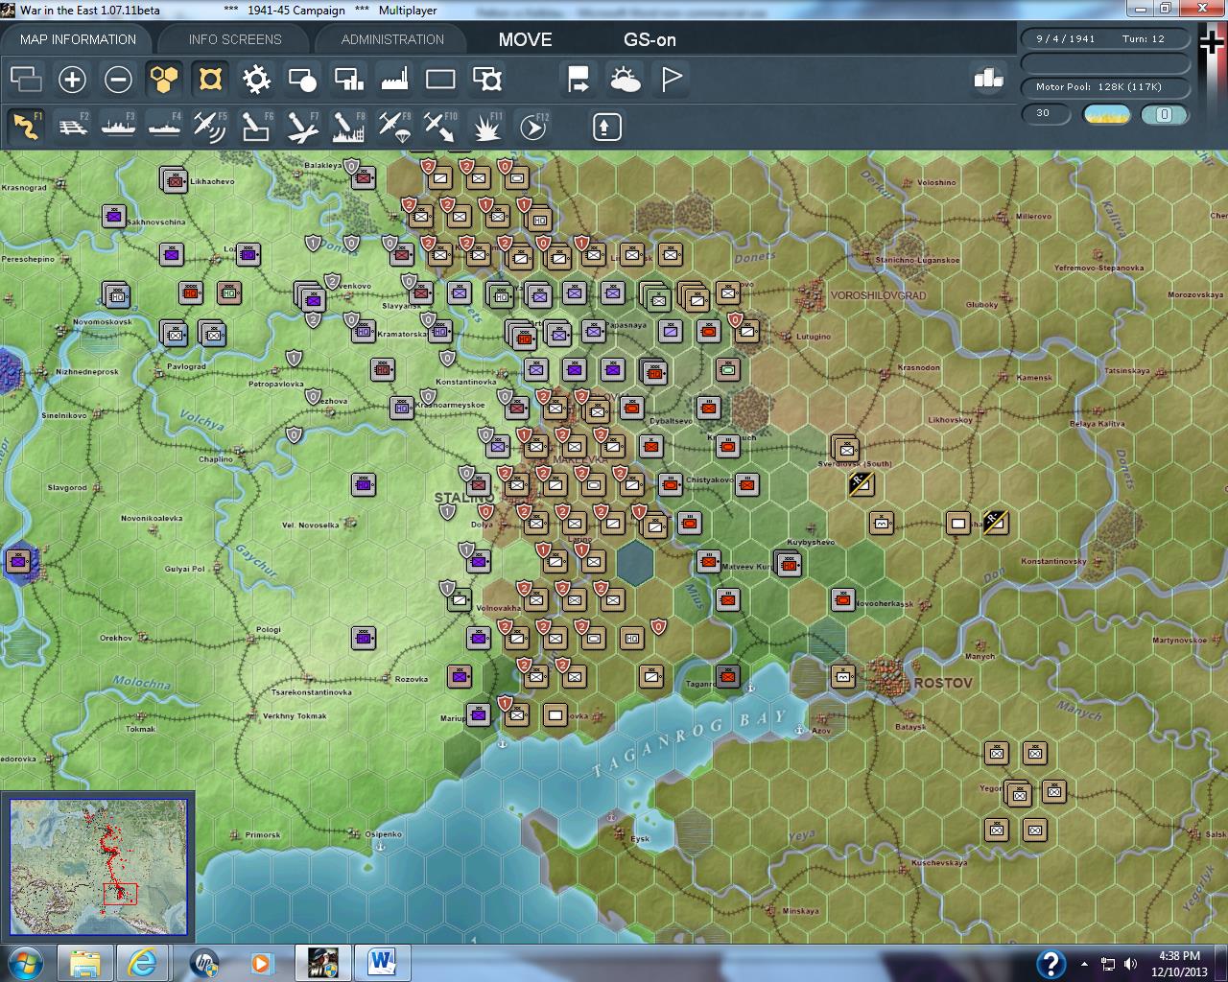Click the rectangle-with-circle toolbar icon
This screenshot has height=982, width=1228.
coord(302,79)
